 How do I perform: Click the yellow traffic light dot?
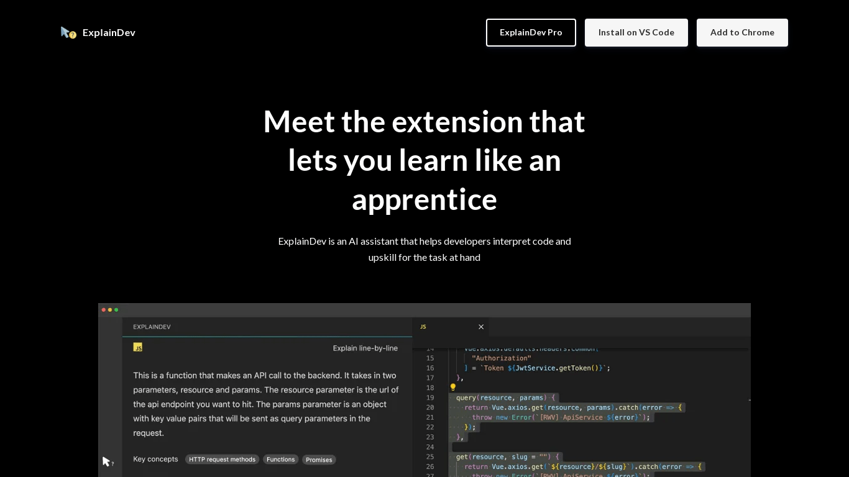pos(110,309)
